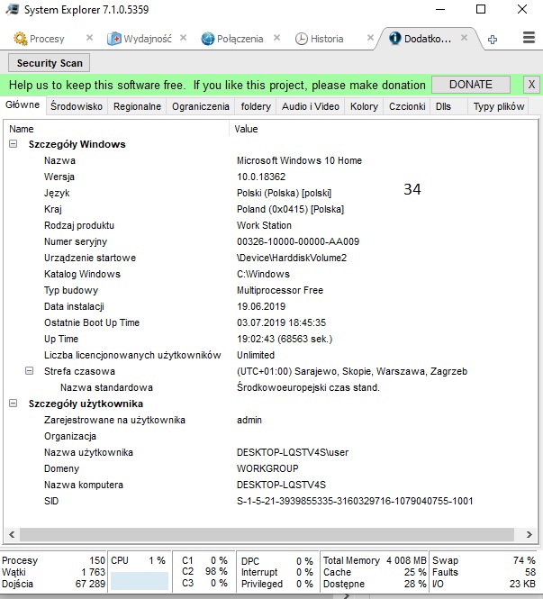
Task: Collapse the Szczegóły Windows group
Action: (13, 144)
